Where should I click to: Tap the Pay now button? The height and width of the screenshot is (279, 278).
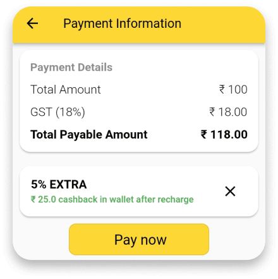139,239
